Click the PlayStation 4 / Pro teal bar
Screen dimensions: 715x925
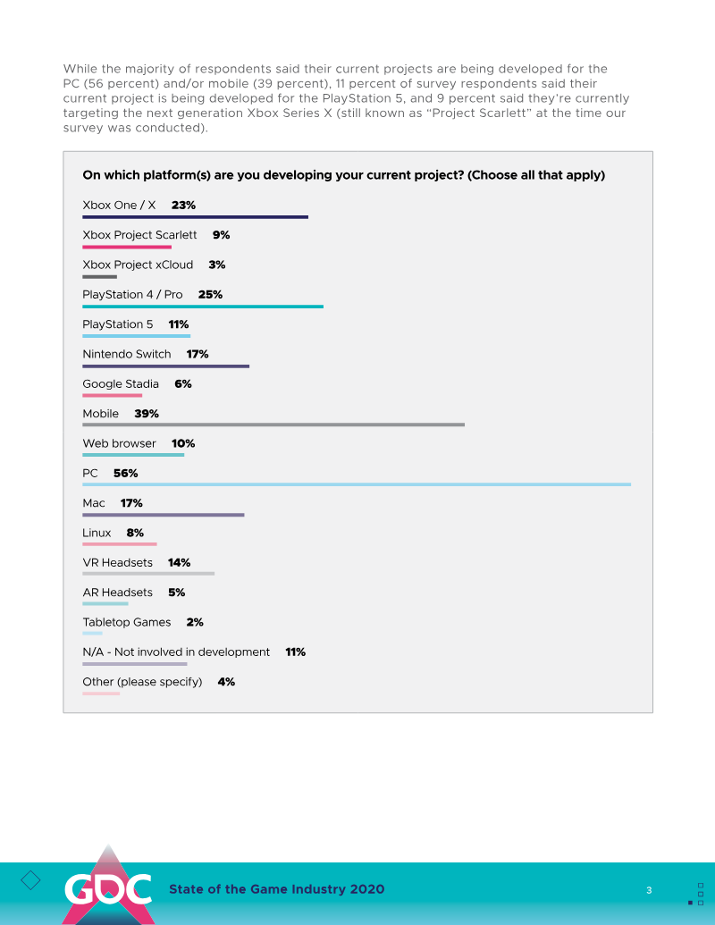pyautogui.click(x=202, y=307)
